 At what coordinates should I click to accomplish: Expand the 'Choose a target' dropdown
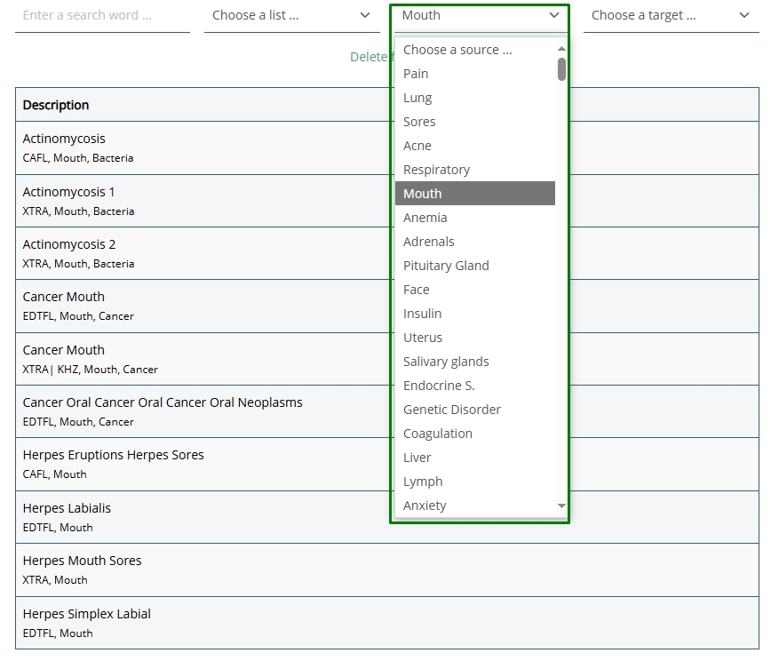pyautogui.click(x=671, y=15)
